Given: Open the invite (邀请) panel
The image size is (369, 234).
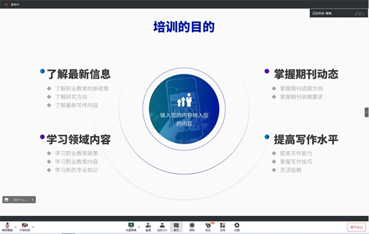Looking at the screenshot, I should coord(148,227).
